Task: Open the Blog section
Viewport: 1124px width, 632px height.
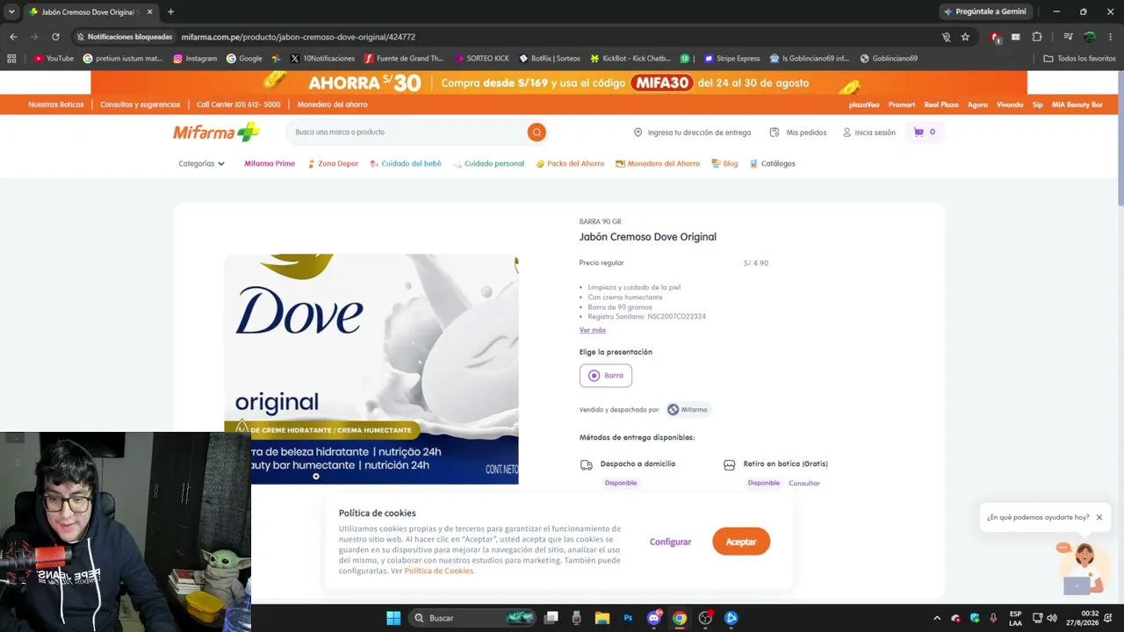Action: (724, 164)
